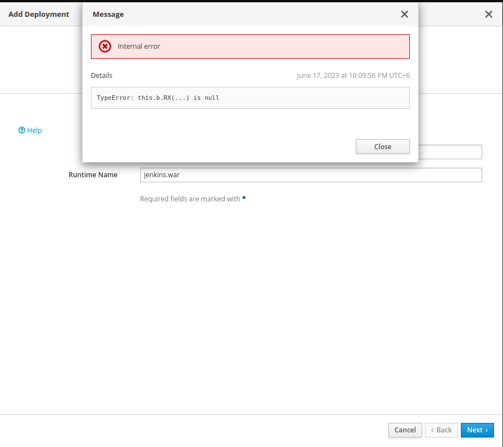Click the Back button in the wizard
The width and height of the screenshot is (503, 447).
pyautogui.click(x=441, y=430)
